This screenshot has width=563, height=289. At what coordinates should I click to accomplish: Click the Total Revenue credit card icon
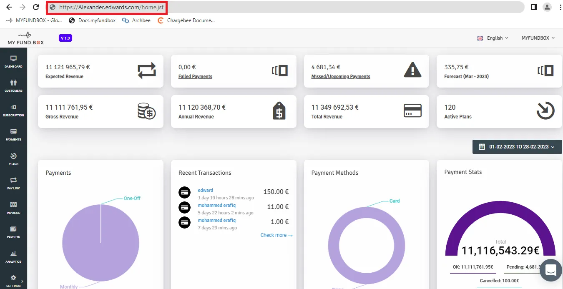(412, 111)
